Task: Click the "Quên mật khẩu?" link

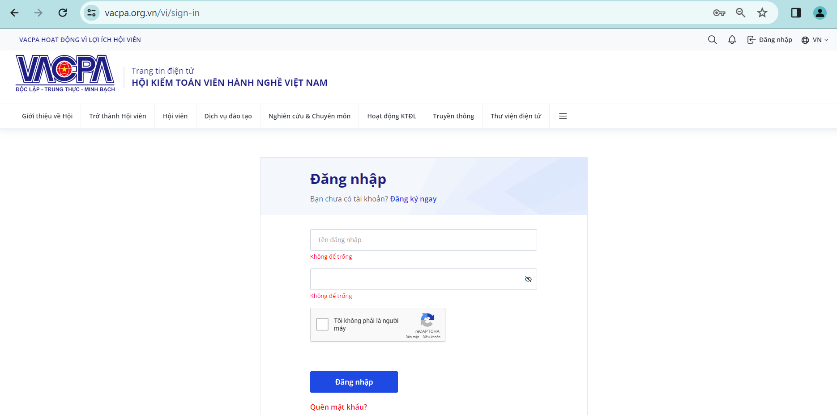Action: 338,407
